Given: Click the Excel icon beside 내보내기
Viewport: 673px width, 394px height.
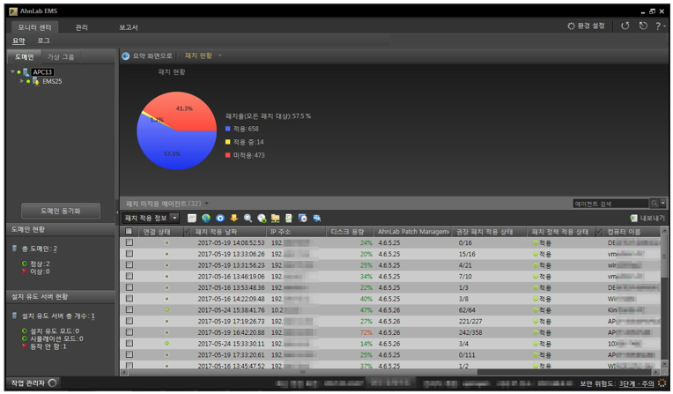Looking at the screenshot, I should point(633,219).
